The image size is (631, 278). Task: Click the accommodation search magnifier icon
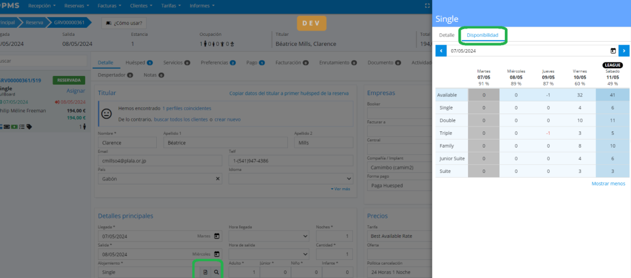pos(217,272)
